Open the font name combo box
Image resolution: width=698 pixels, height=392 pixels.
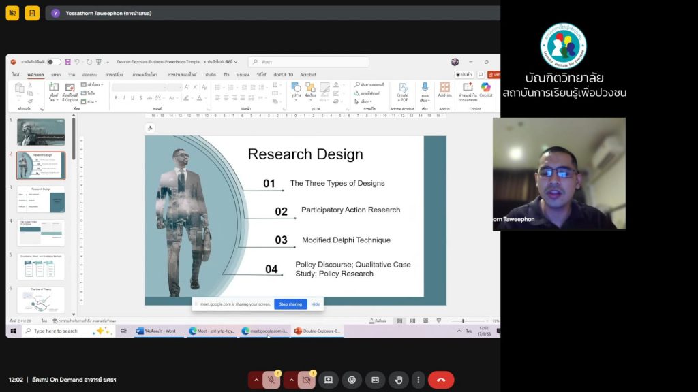coord(138,87)
